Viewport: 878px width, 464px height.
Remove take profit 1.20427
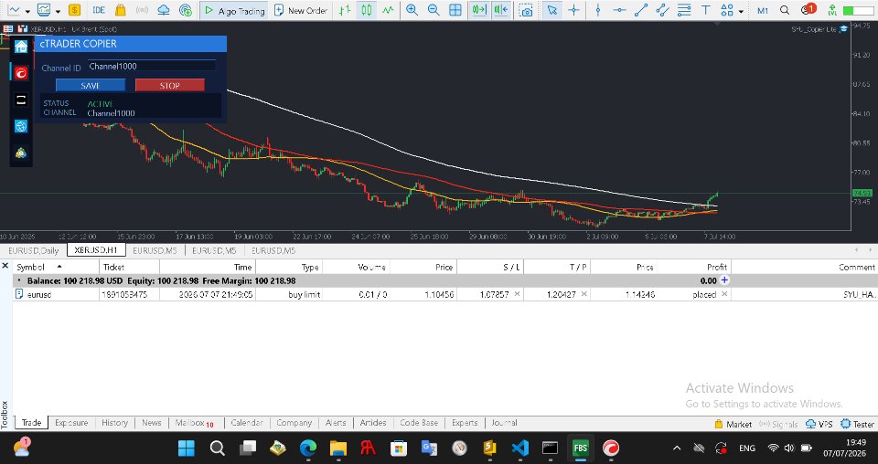tap(584, 294)
